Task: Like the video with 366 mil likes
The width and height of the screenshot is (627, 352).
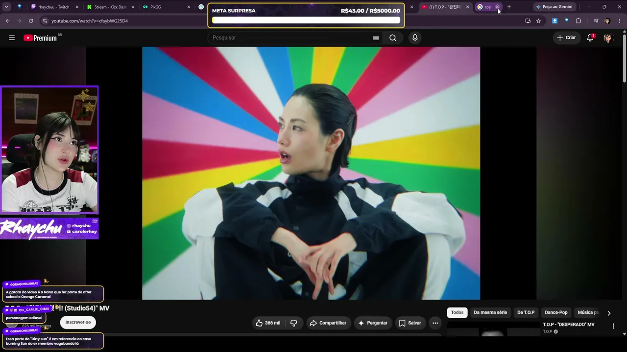Action: [x=268, y=323]
